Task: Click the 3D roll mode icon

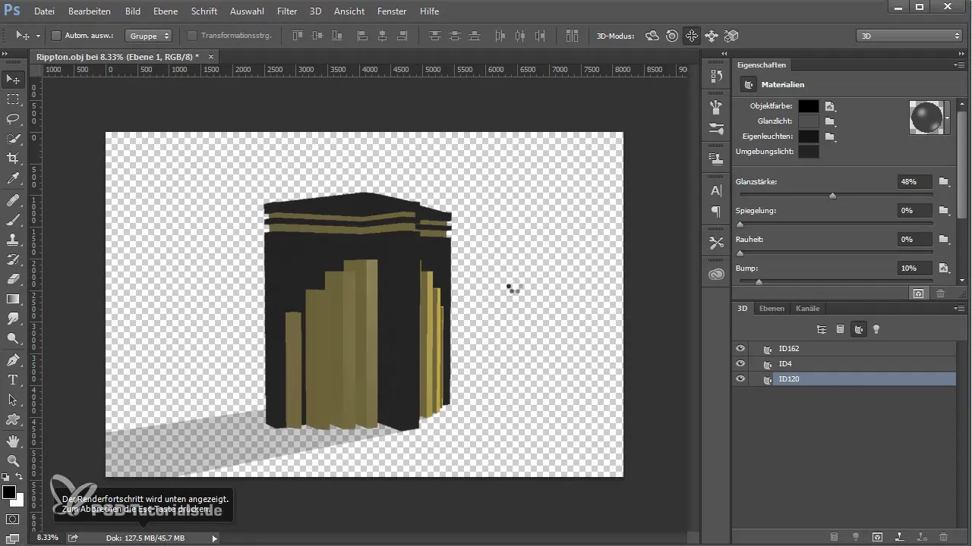Action: tap(671, 36)
